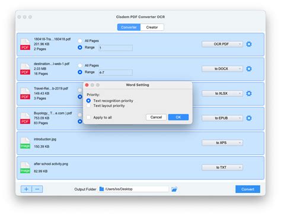Image resolution: width=281 pixels, height=216 pixels.
Task: Select Range radio for Travel-Rei file
Action: pyautogui.click(x=80, y=97)
